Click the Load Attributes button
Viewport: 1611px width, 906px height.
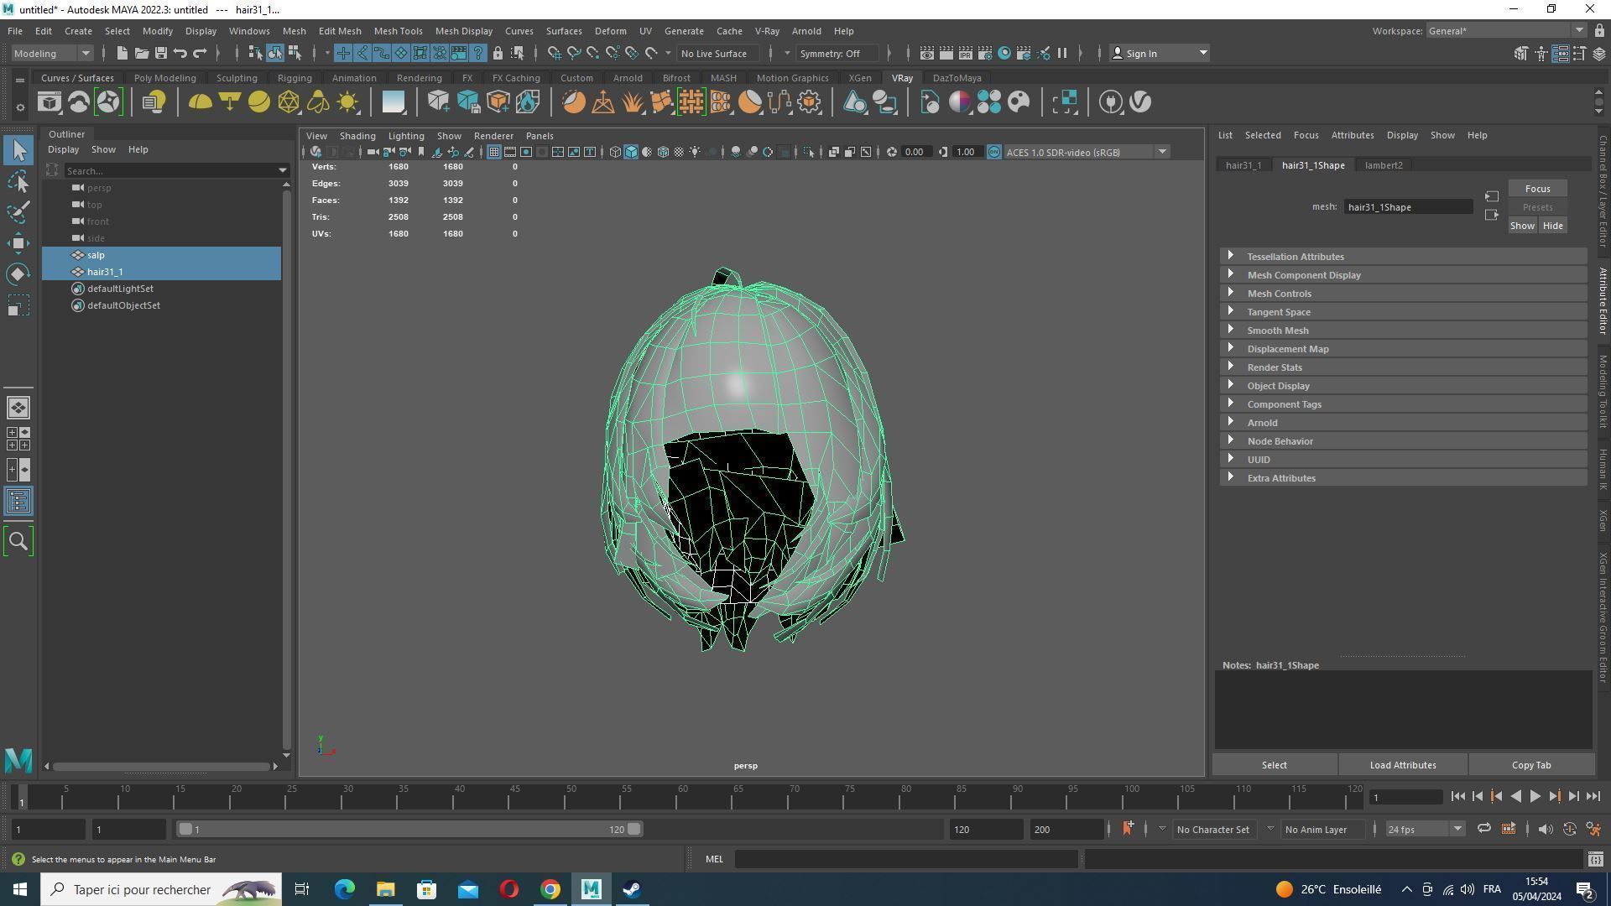1402,765
